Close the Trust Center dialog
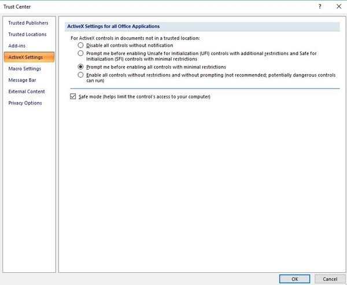 [x=339, y=6]
